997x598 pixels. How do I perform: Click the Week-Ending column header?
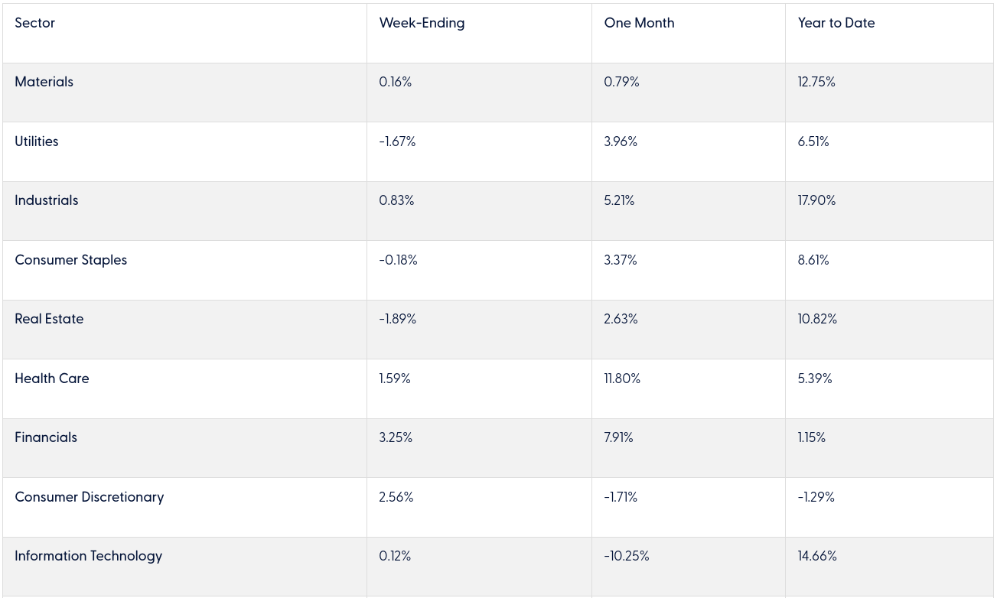point(422,23)
